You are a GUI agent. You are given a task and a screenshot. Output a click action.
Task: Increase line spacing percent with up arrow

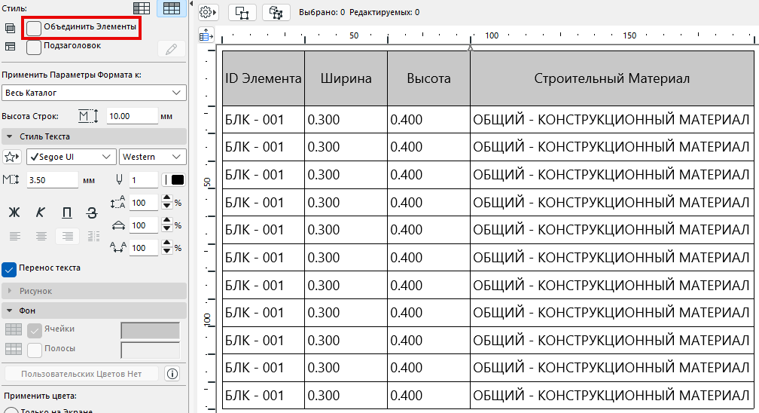click(x=167, y=198)
